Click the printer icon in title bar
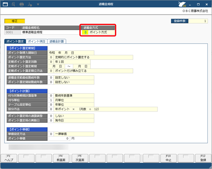The width and height of the screenshot is (212, 169). pos(22,4)
